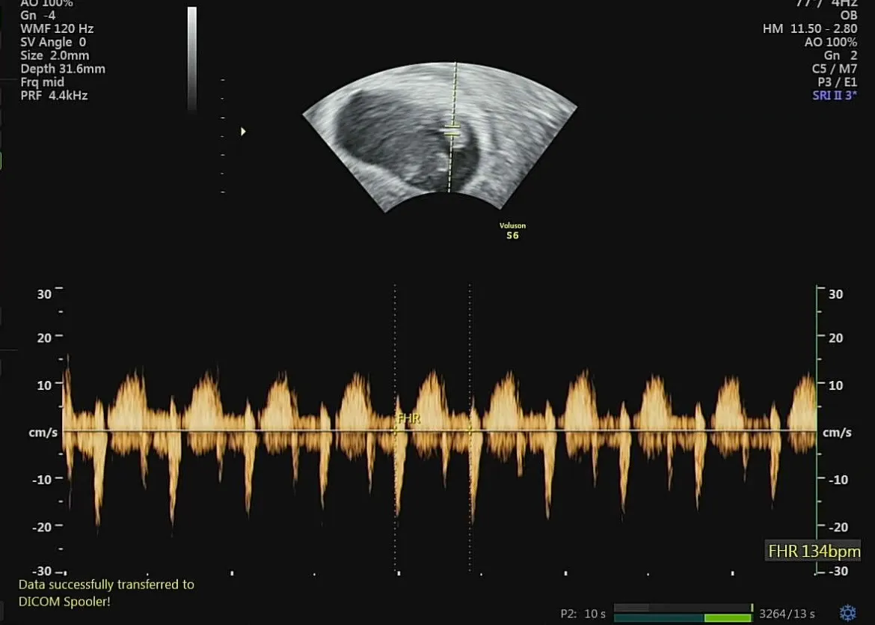Click -30 on the left velocity scale
Image resolution: width=875 pixels, height=625 pixels.
tap(42, 571)
